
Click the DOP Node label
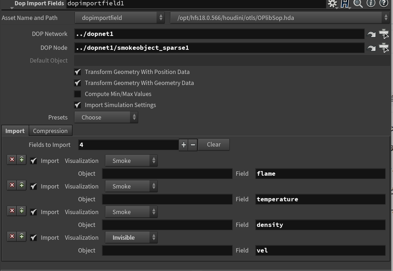(x=54, y=48)
